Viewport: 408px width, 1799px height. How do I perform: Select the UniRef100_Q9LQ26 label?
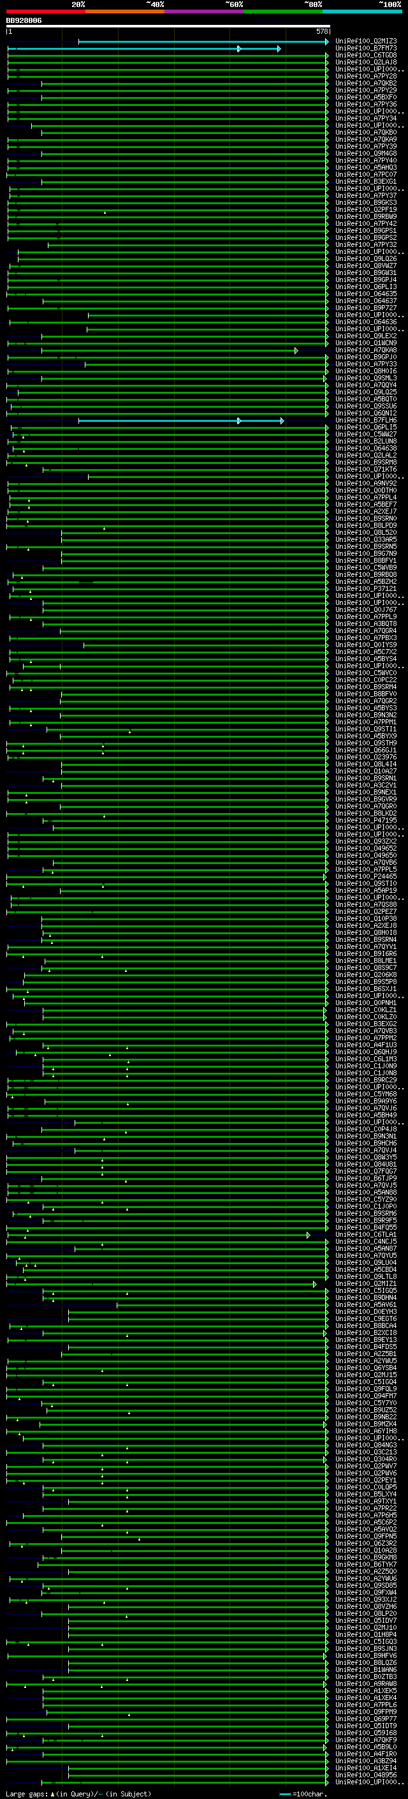pos(366,259)
